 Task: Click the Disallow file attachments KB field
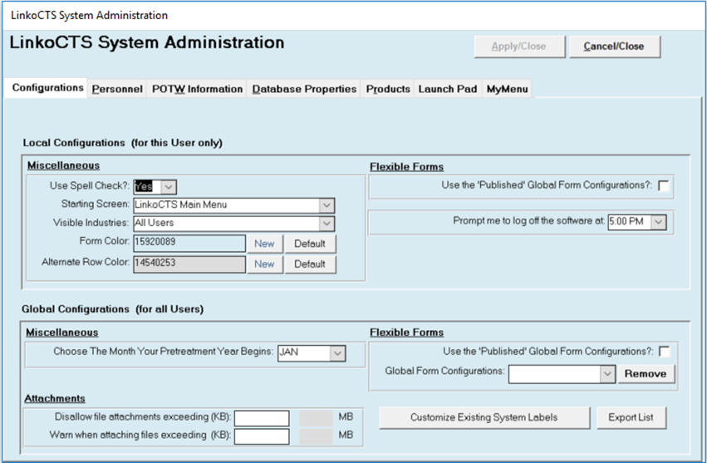click(262, 418)
